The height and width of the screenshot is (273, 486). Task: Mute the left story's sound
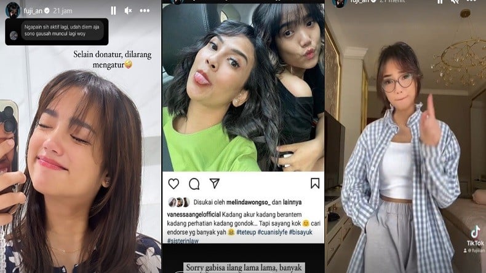point(128,11)
